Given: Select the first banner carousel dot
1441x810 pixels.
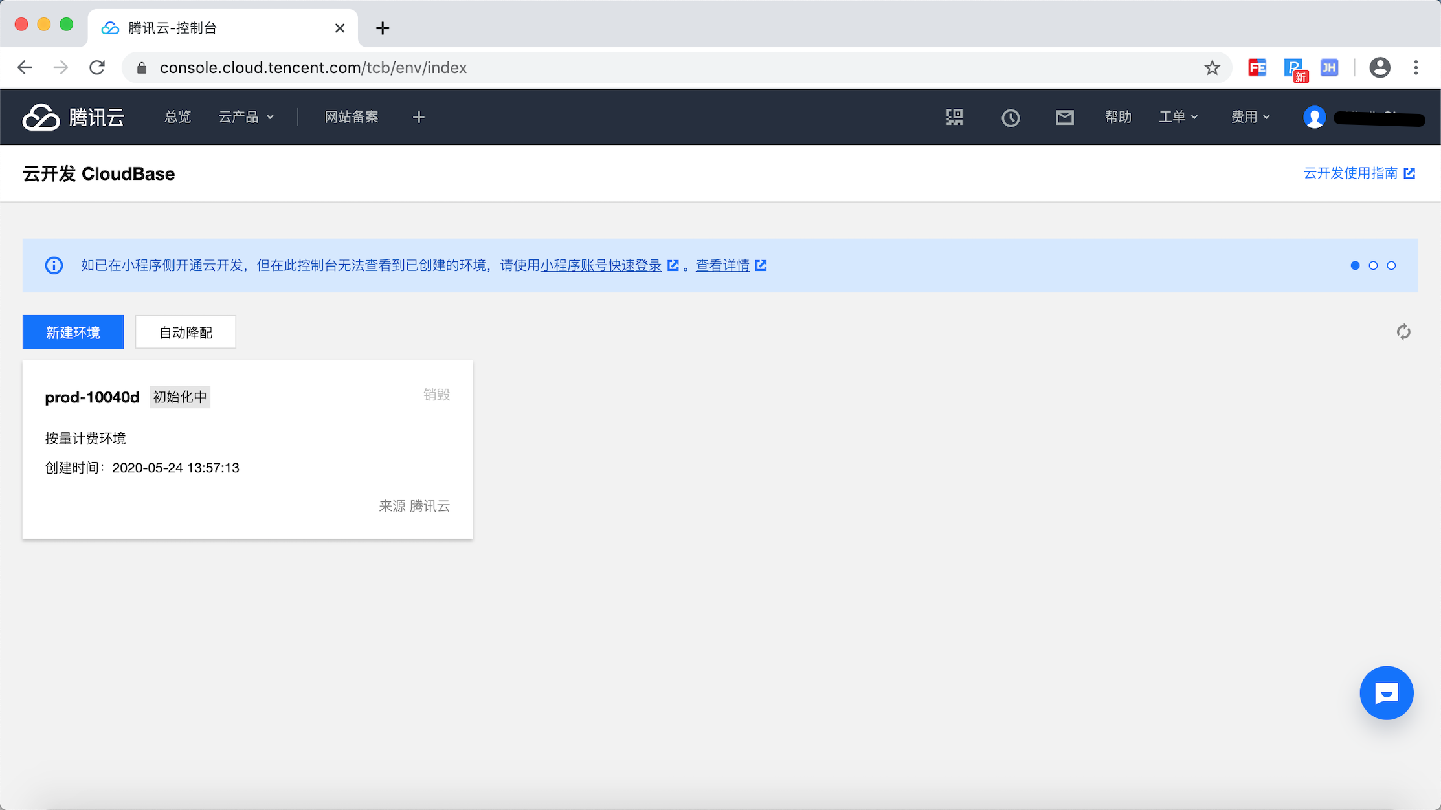Looking at the screenshot, I should pos(1355,265).
